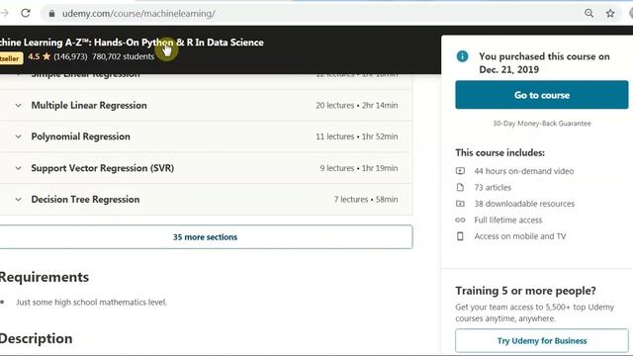633x356 pixels.
Task: Click the 780,702 students text
Action: (x=123, y=56)
